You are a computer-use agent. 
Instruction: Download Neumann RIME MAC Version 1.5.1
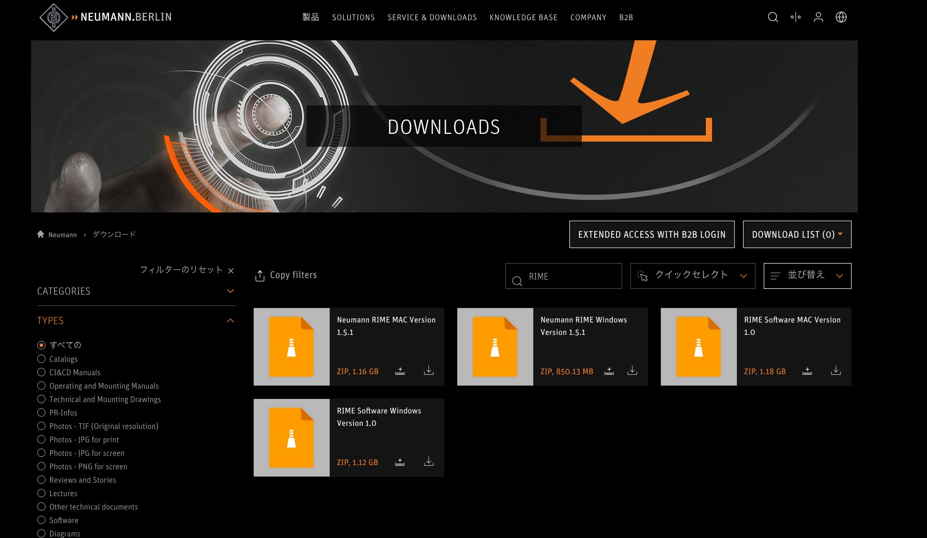coord(428,371)
